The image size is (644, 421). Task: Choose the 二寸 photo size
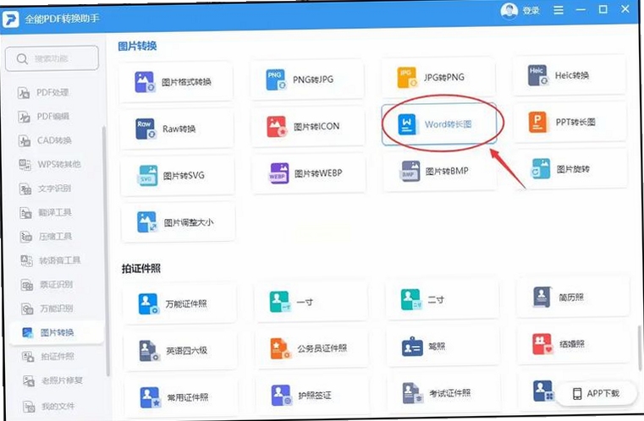443,299
